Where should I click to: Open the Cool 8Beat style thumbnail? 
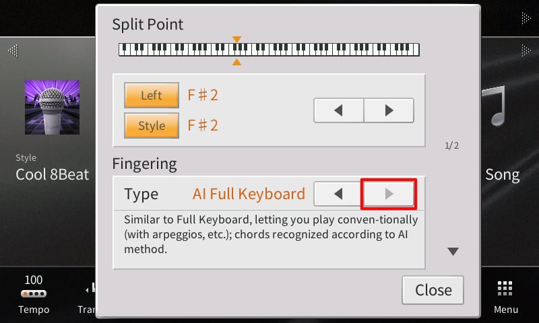click(52, 107)
